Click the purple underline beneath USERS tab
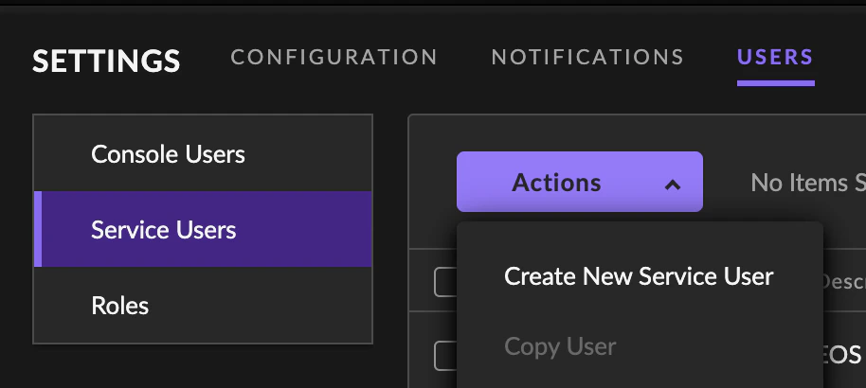 [x=775, y=83]
